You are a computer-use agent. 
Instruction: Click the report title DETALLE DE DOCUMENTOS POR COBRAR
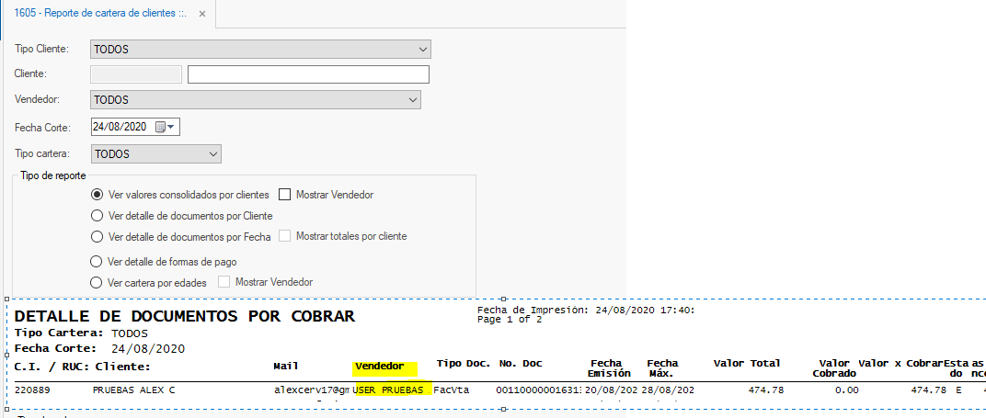[184, 317]
